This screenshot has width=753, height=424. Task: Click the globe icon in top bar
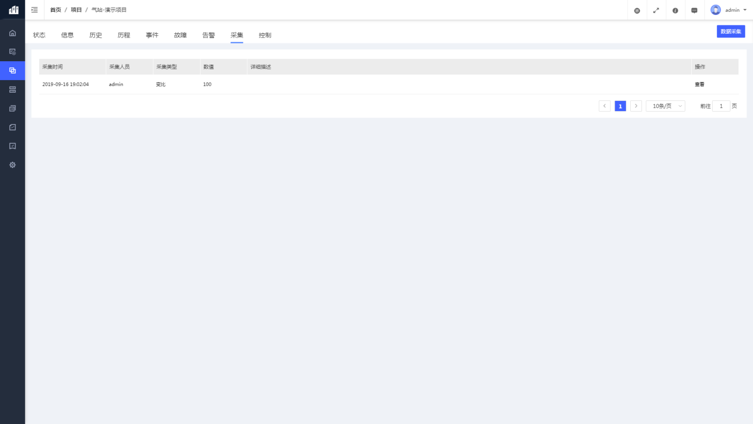637,10
